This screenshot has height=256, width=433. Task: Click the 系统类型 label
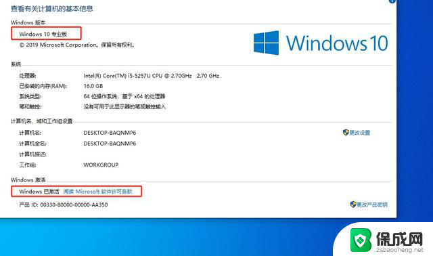(x=30, y=96)
